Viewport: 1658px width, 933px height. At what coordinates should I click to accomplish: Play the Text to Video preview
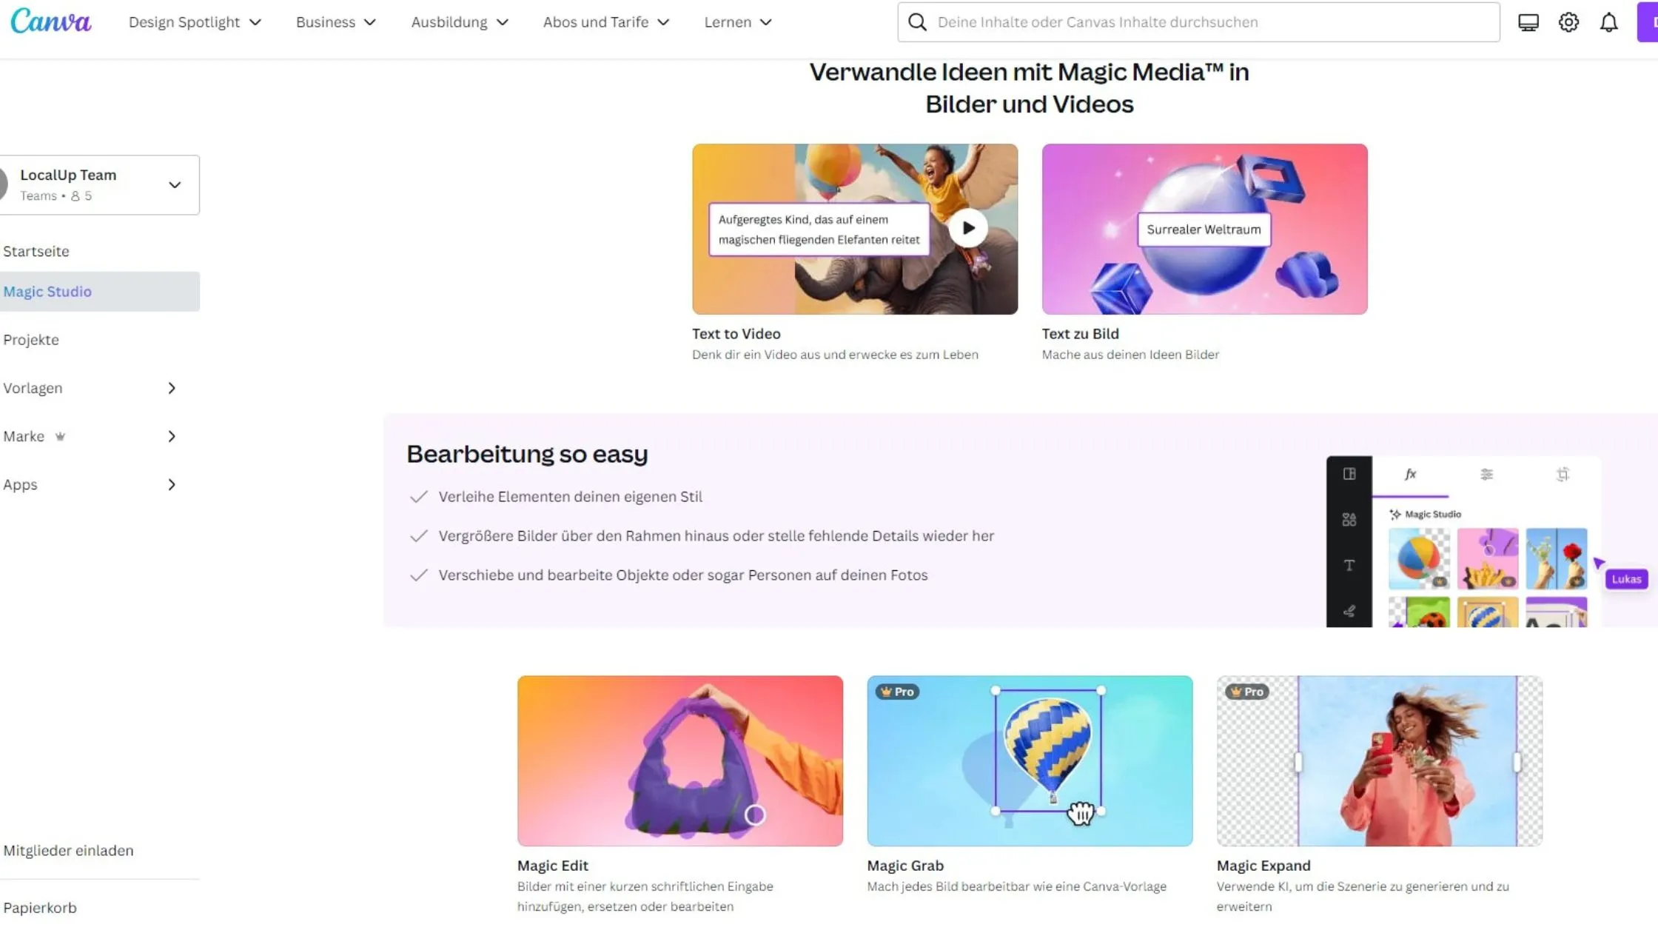click(968, 228)
